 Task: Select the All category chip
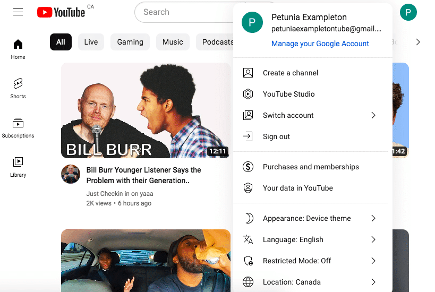61,42
